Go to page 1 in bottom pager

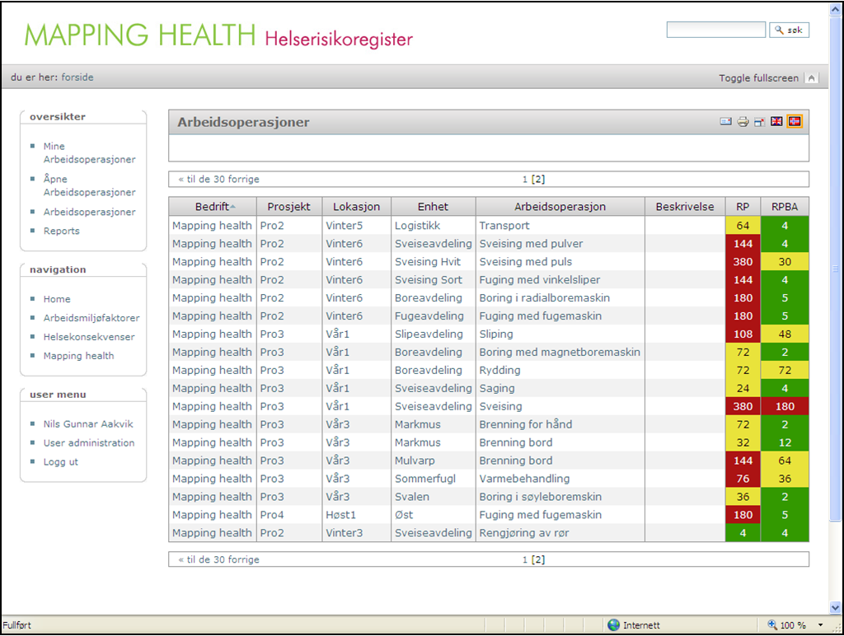click(525, 560)
